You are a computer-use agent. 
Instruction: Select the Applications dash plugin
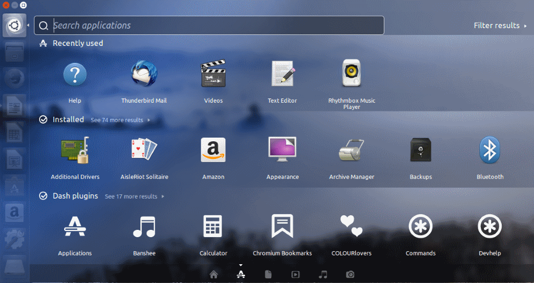coord(75,226)
